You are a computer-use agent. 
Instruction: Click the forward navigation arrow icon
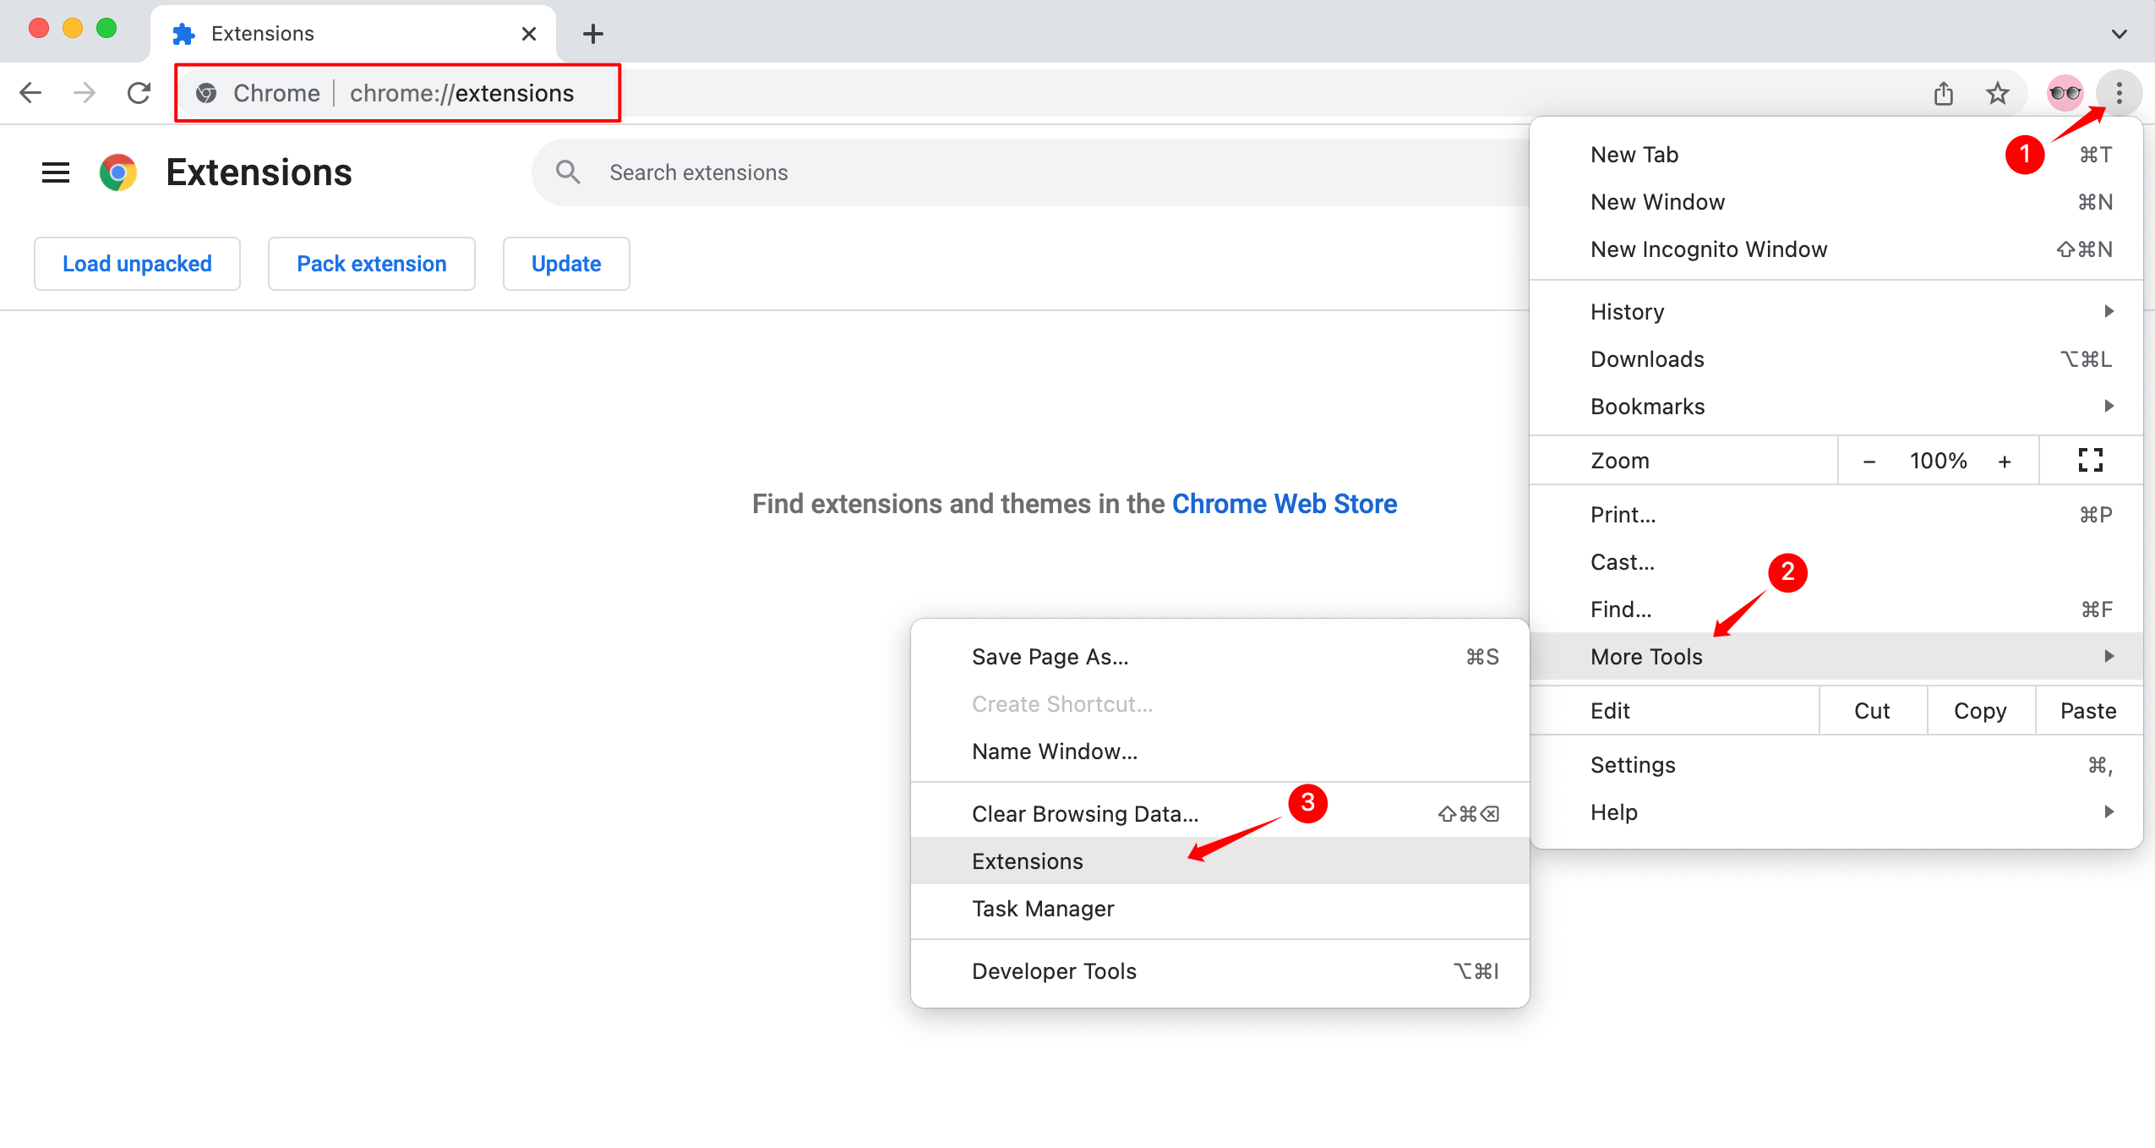click(89, 93)
